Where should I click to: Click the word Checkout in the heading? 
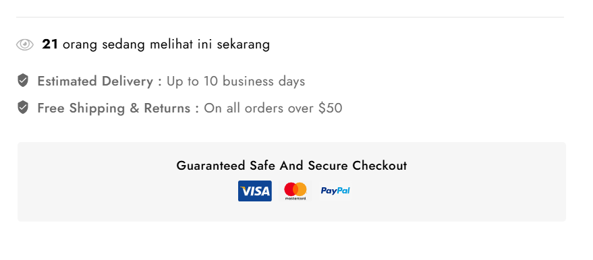tap(380, 166)
